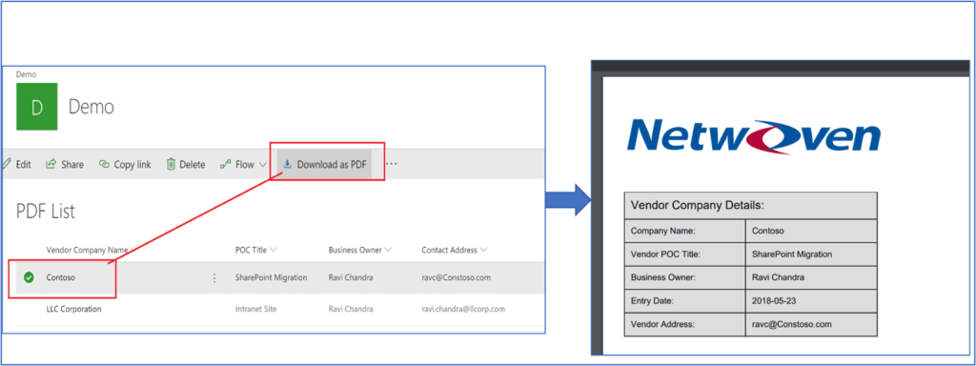Viewport: 976px width, 366px height.
Task: Expand the Flow dropdown chevron
Action: (x=262, y=165)
